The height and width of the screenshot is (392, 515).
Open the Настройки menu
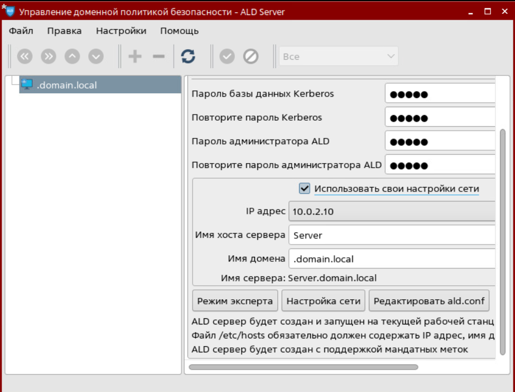pyautogui.click(x=121, y=31)
